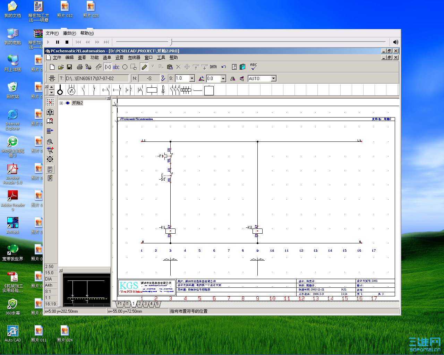Image resolution: width=444 pixels, height=355 pixels.
Task: Pick the empty box symbol from the symbol bar
Action: 209,90
